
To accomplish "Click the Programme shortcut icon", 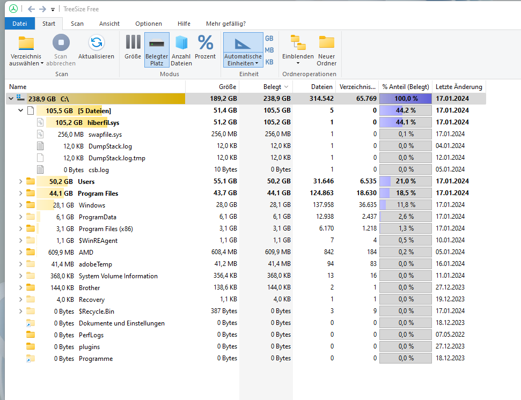I will [x=31, y=358].
